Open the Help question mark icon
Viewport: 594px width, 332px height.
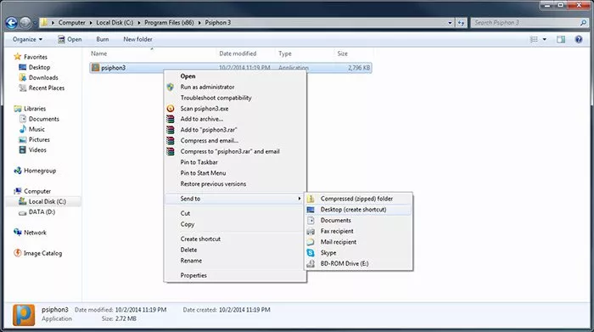pos(579,39)
